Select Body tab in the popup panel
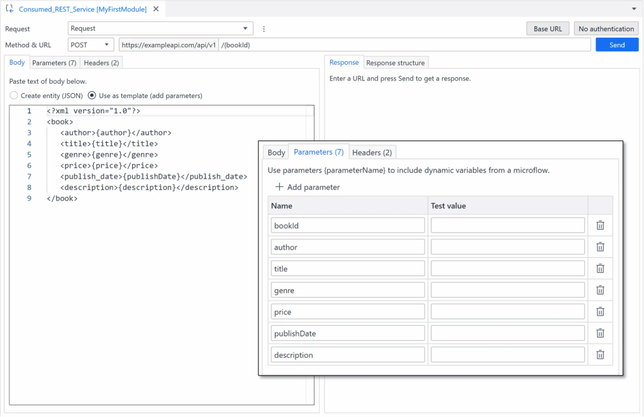Screen dimensions: 644x417 click(277, 152)
